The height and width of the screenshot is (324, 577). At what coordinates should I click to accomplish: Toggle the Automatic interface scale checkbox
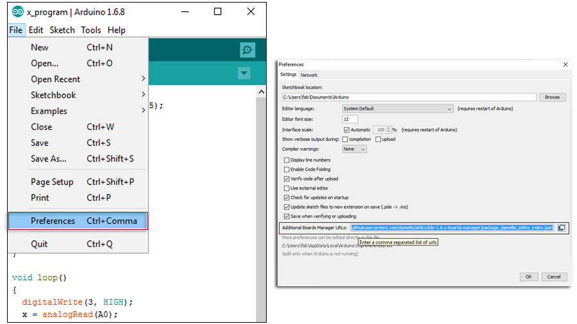346,130
